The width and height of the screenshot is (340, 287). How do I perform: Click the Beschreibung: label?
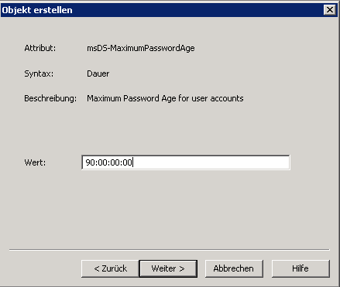tap(50, 98)
